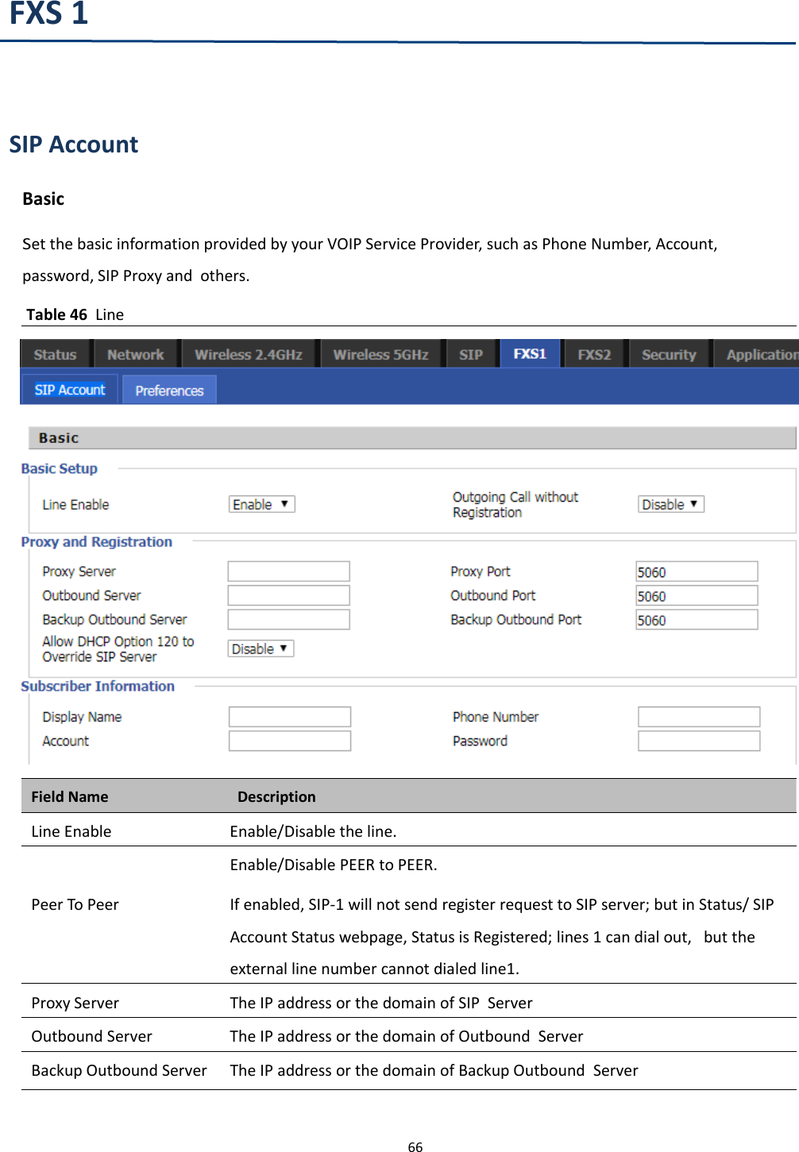Open the Network tab
This screenshot has width=799, height=1152.
point(135,353)
